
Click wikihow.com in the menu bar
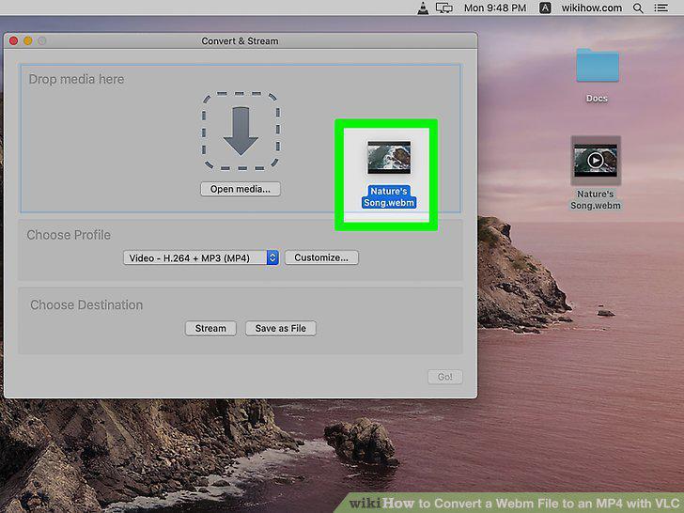592,8
